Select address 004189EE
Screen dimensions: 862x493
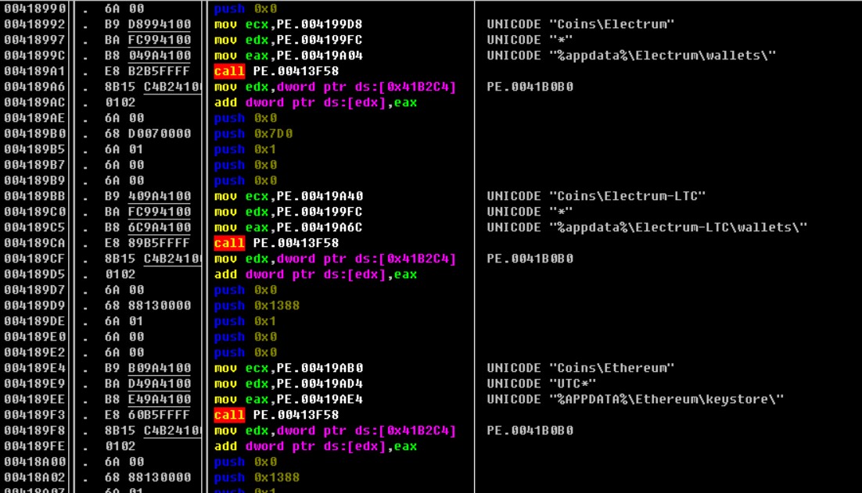(34, 399)
